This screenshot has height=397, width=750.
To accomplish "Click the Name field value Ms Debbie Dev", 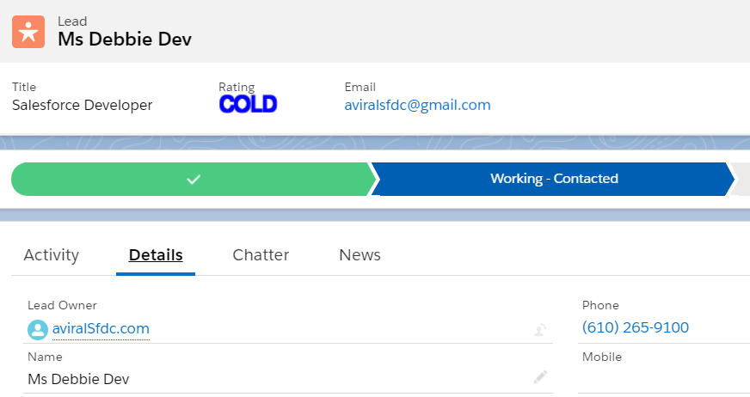I will [78, 379].
